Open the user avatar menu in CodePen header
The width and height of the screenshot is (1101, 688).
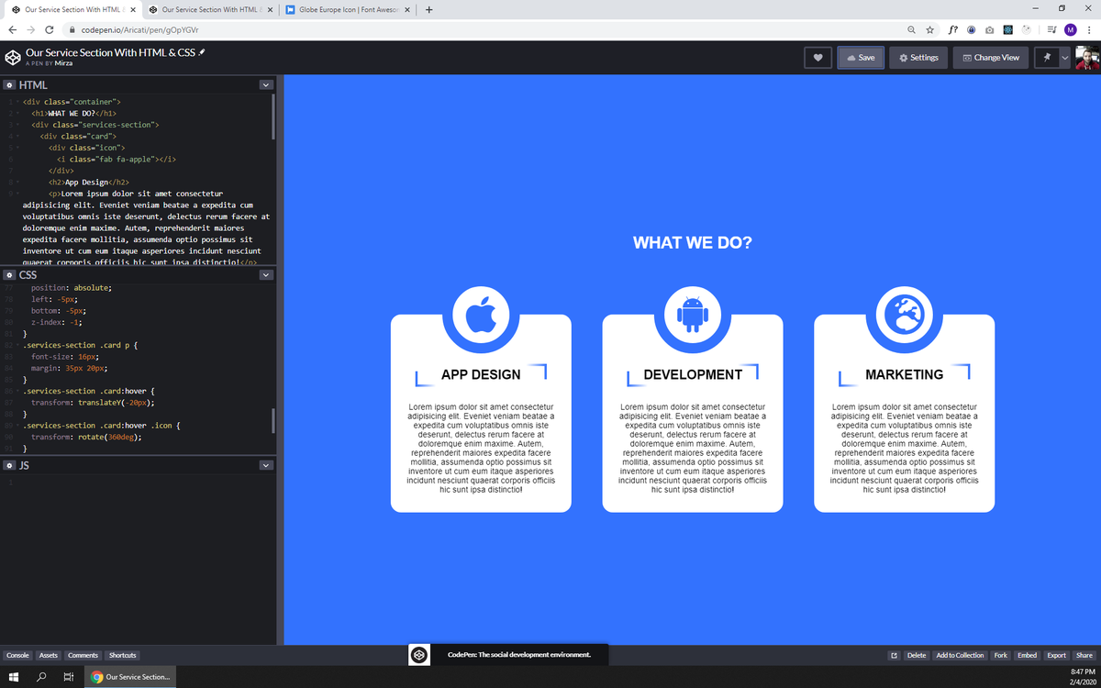pyautogui.click(x=1086, y=58)
